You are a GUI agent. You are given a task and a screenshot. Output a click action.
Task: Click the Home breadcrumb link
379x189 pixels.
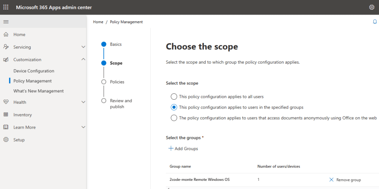[98, 22]
